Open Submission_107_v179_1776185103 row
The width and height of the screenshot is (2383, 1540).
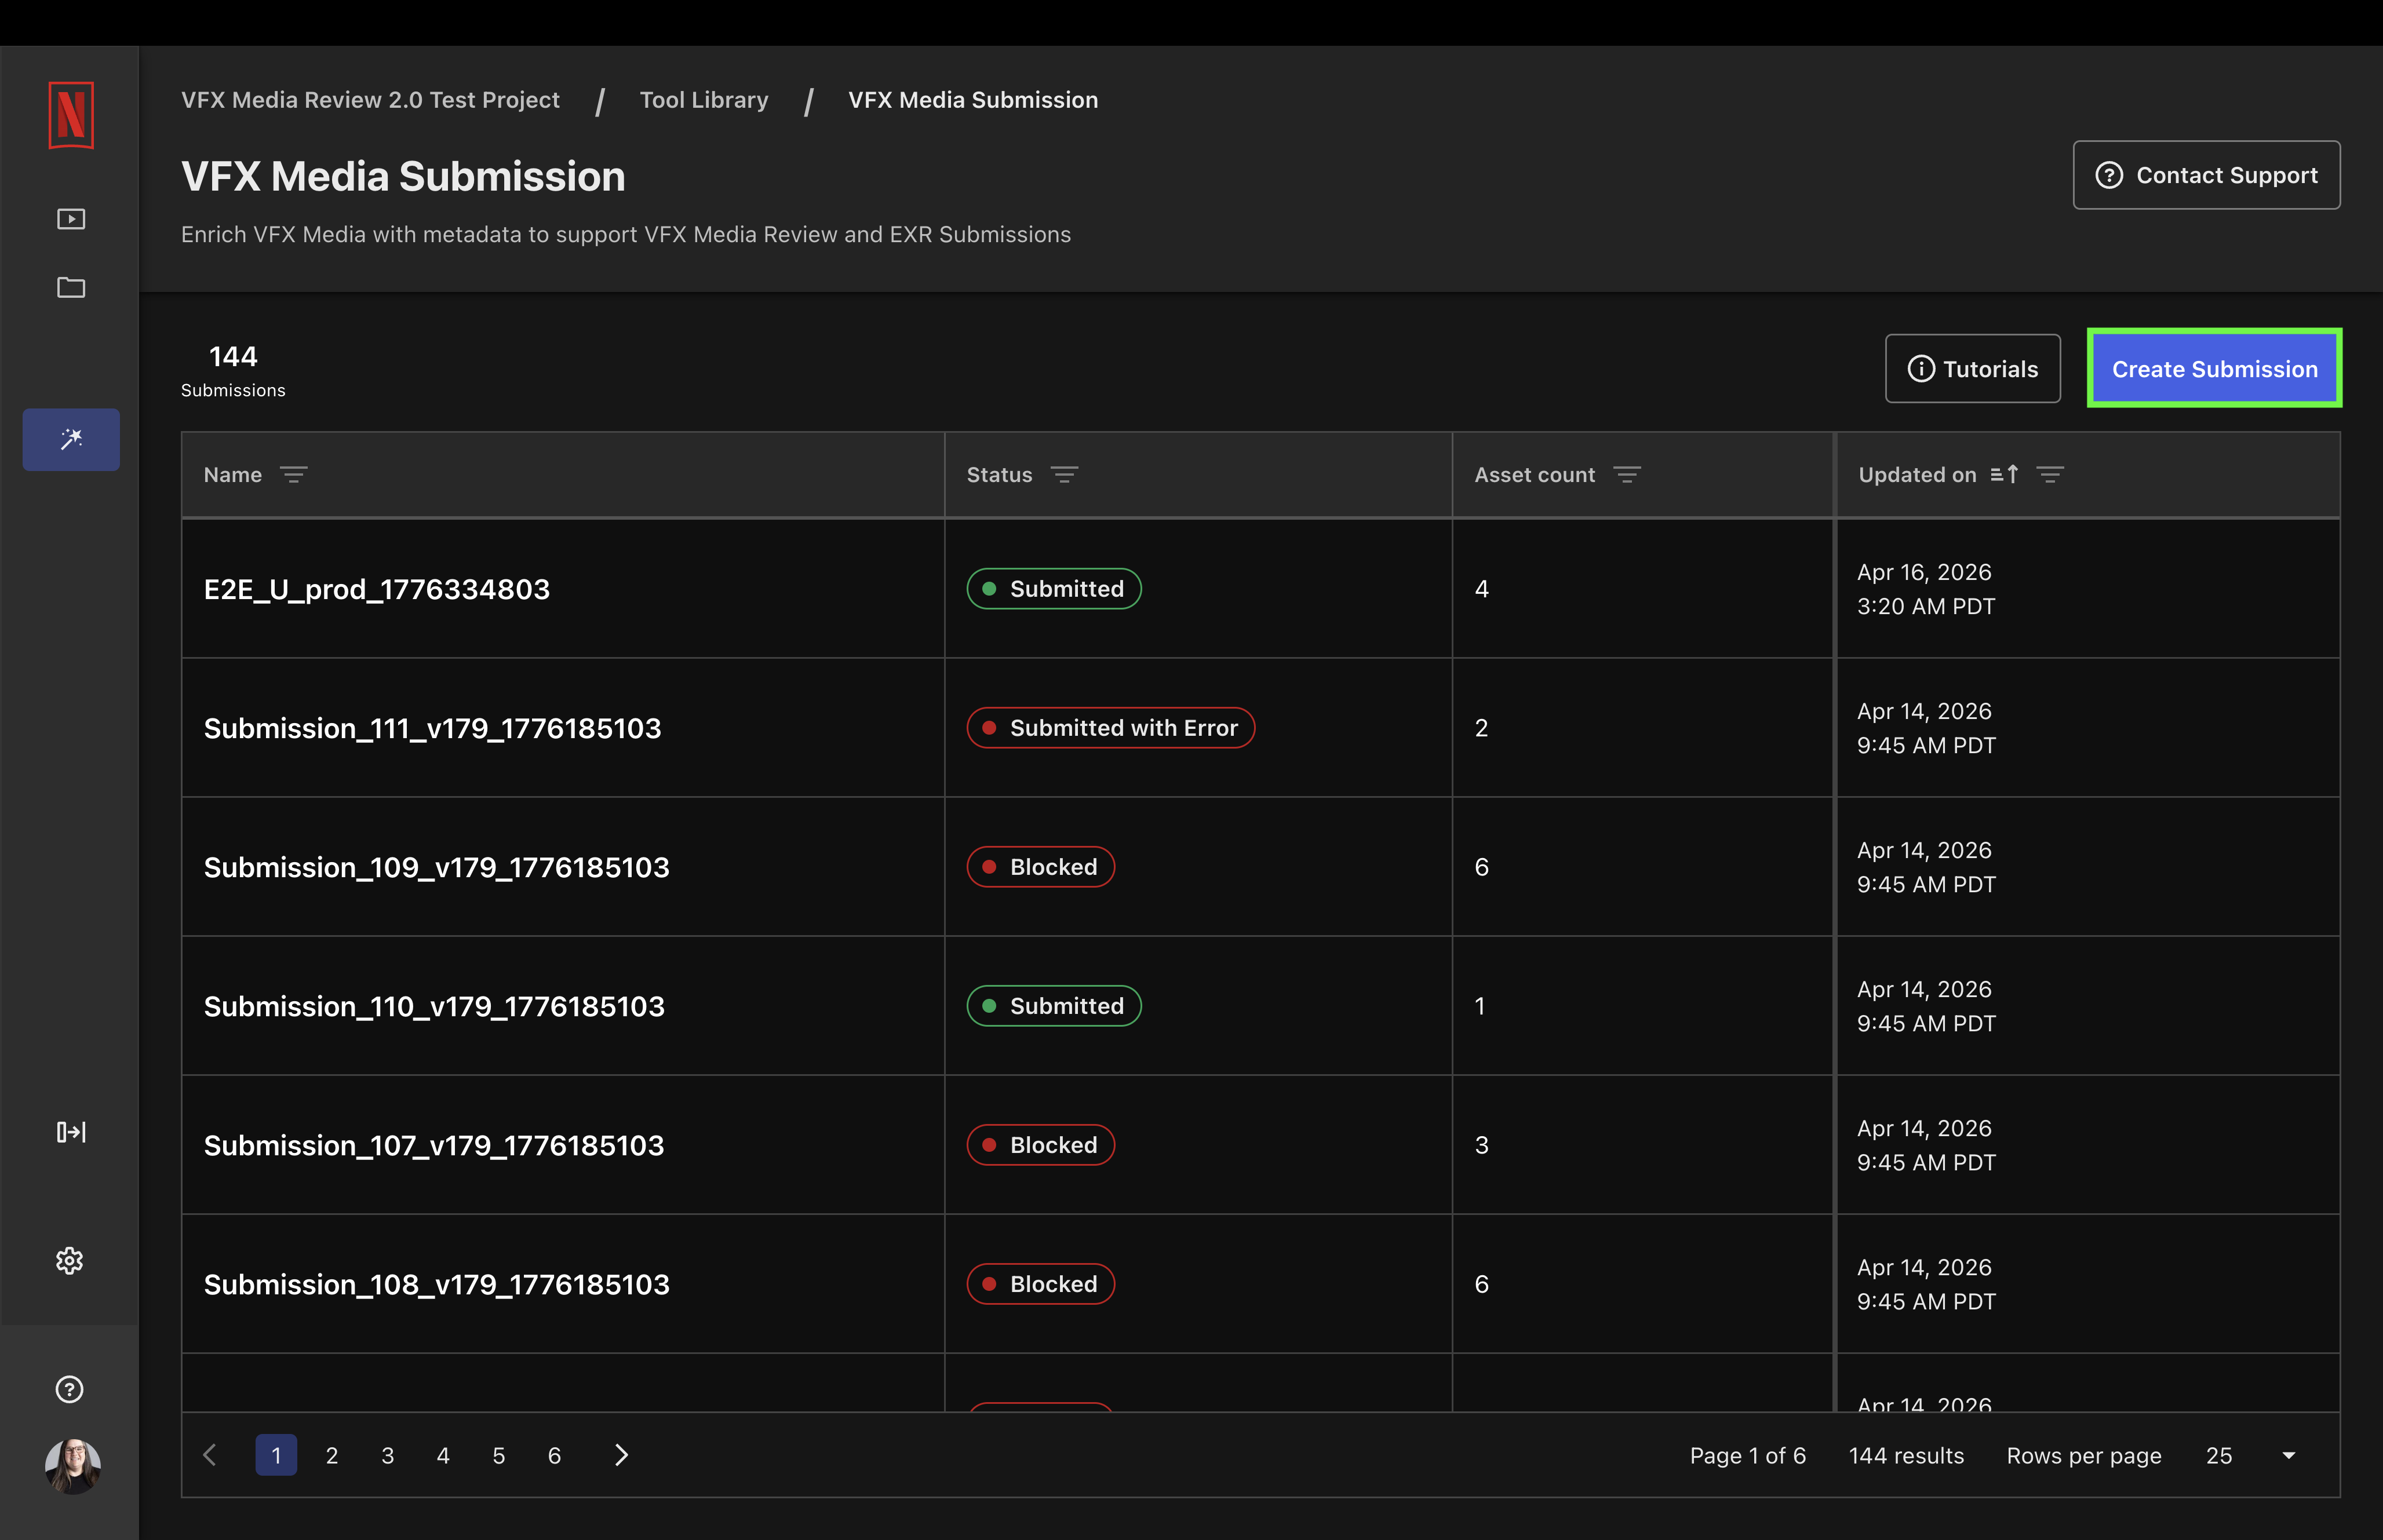(x=1260, y=1145)
